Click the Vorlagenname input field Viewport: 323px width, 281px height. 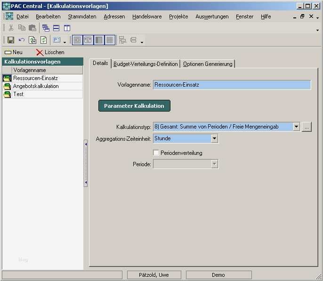pyautogui.click(x=232, y=85)
